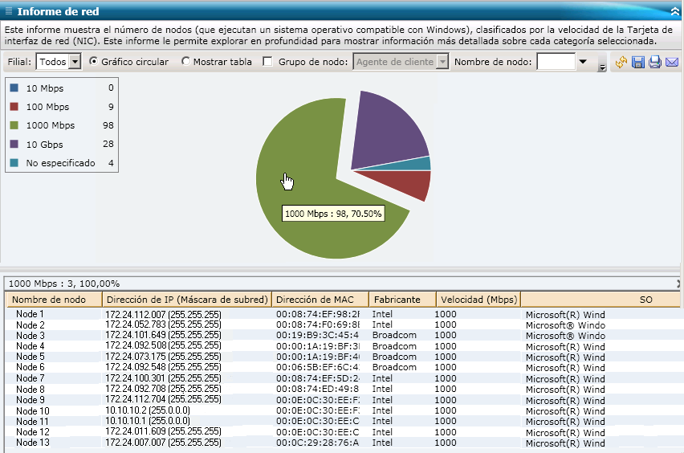This screenshot has height=453, width=684.
Task: Click the refresh report icon
Action: click(621, 63)
